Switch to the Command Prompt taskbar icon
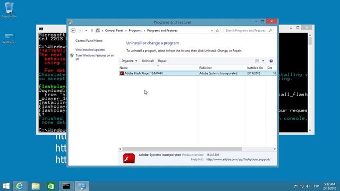 click(x=66, y=186)
